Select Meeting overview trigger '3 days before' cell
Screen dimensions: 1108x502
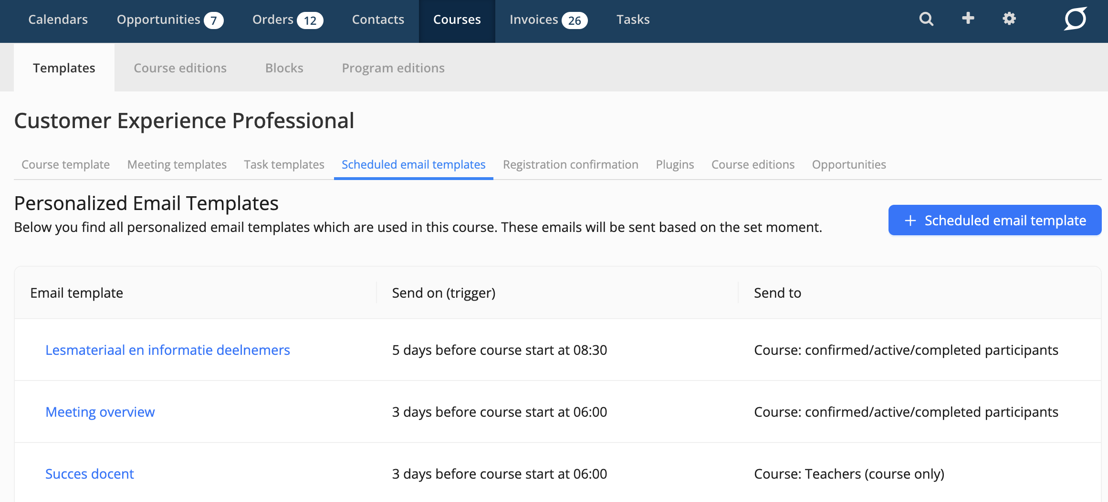coord(500,412)
